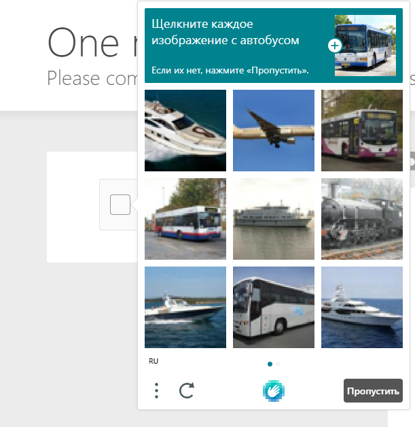Select the white coach bus image
The image size is (415, 427).
point(274,307)
